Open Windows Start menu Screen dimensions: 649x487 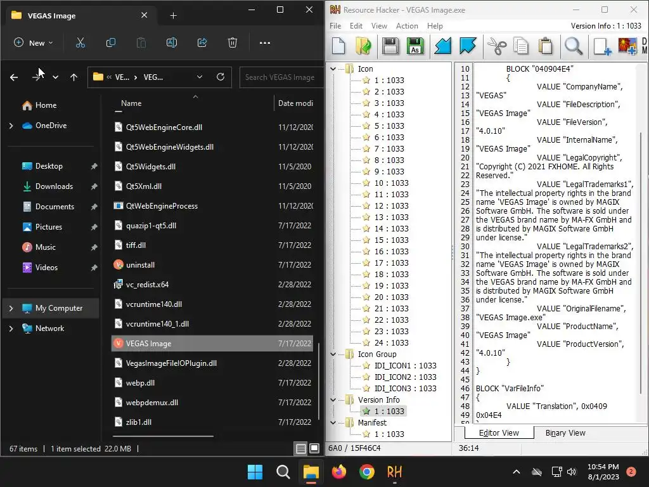click(255, 472)
